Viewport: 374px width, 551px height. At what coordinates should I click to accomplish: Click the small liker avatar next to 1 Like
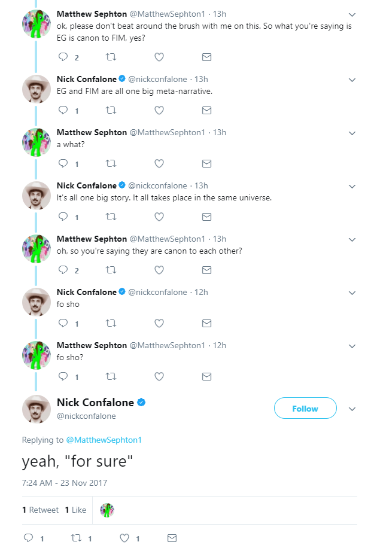[107, 510]
